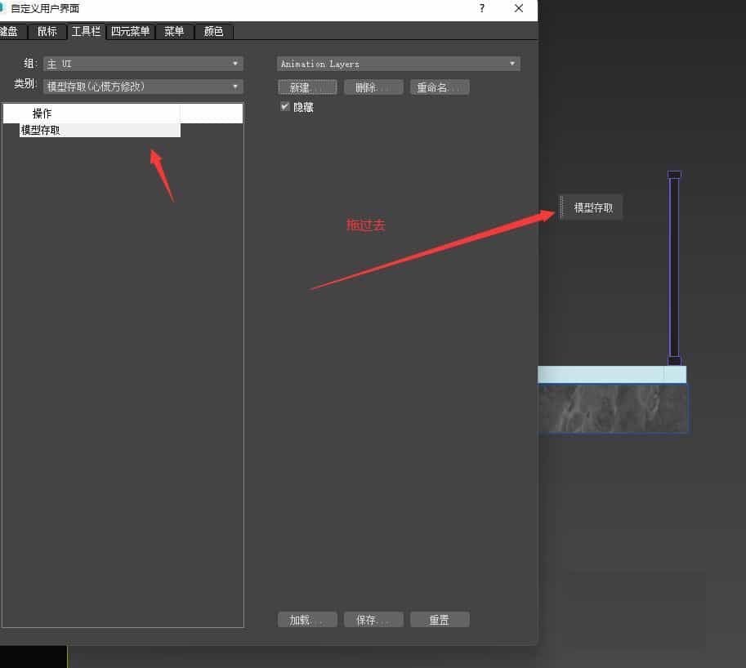
Task: Click the floating toolbar's drag handle grip
Action: click(x=561, y=207)
